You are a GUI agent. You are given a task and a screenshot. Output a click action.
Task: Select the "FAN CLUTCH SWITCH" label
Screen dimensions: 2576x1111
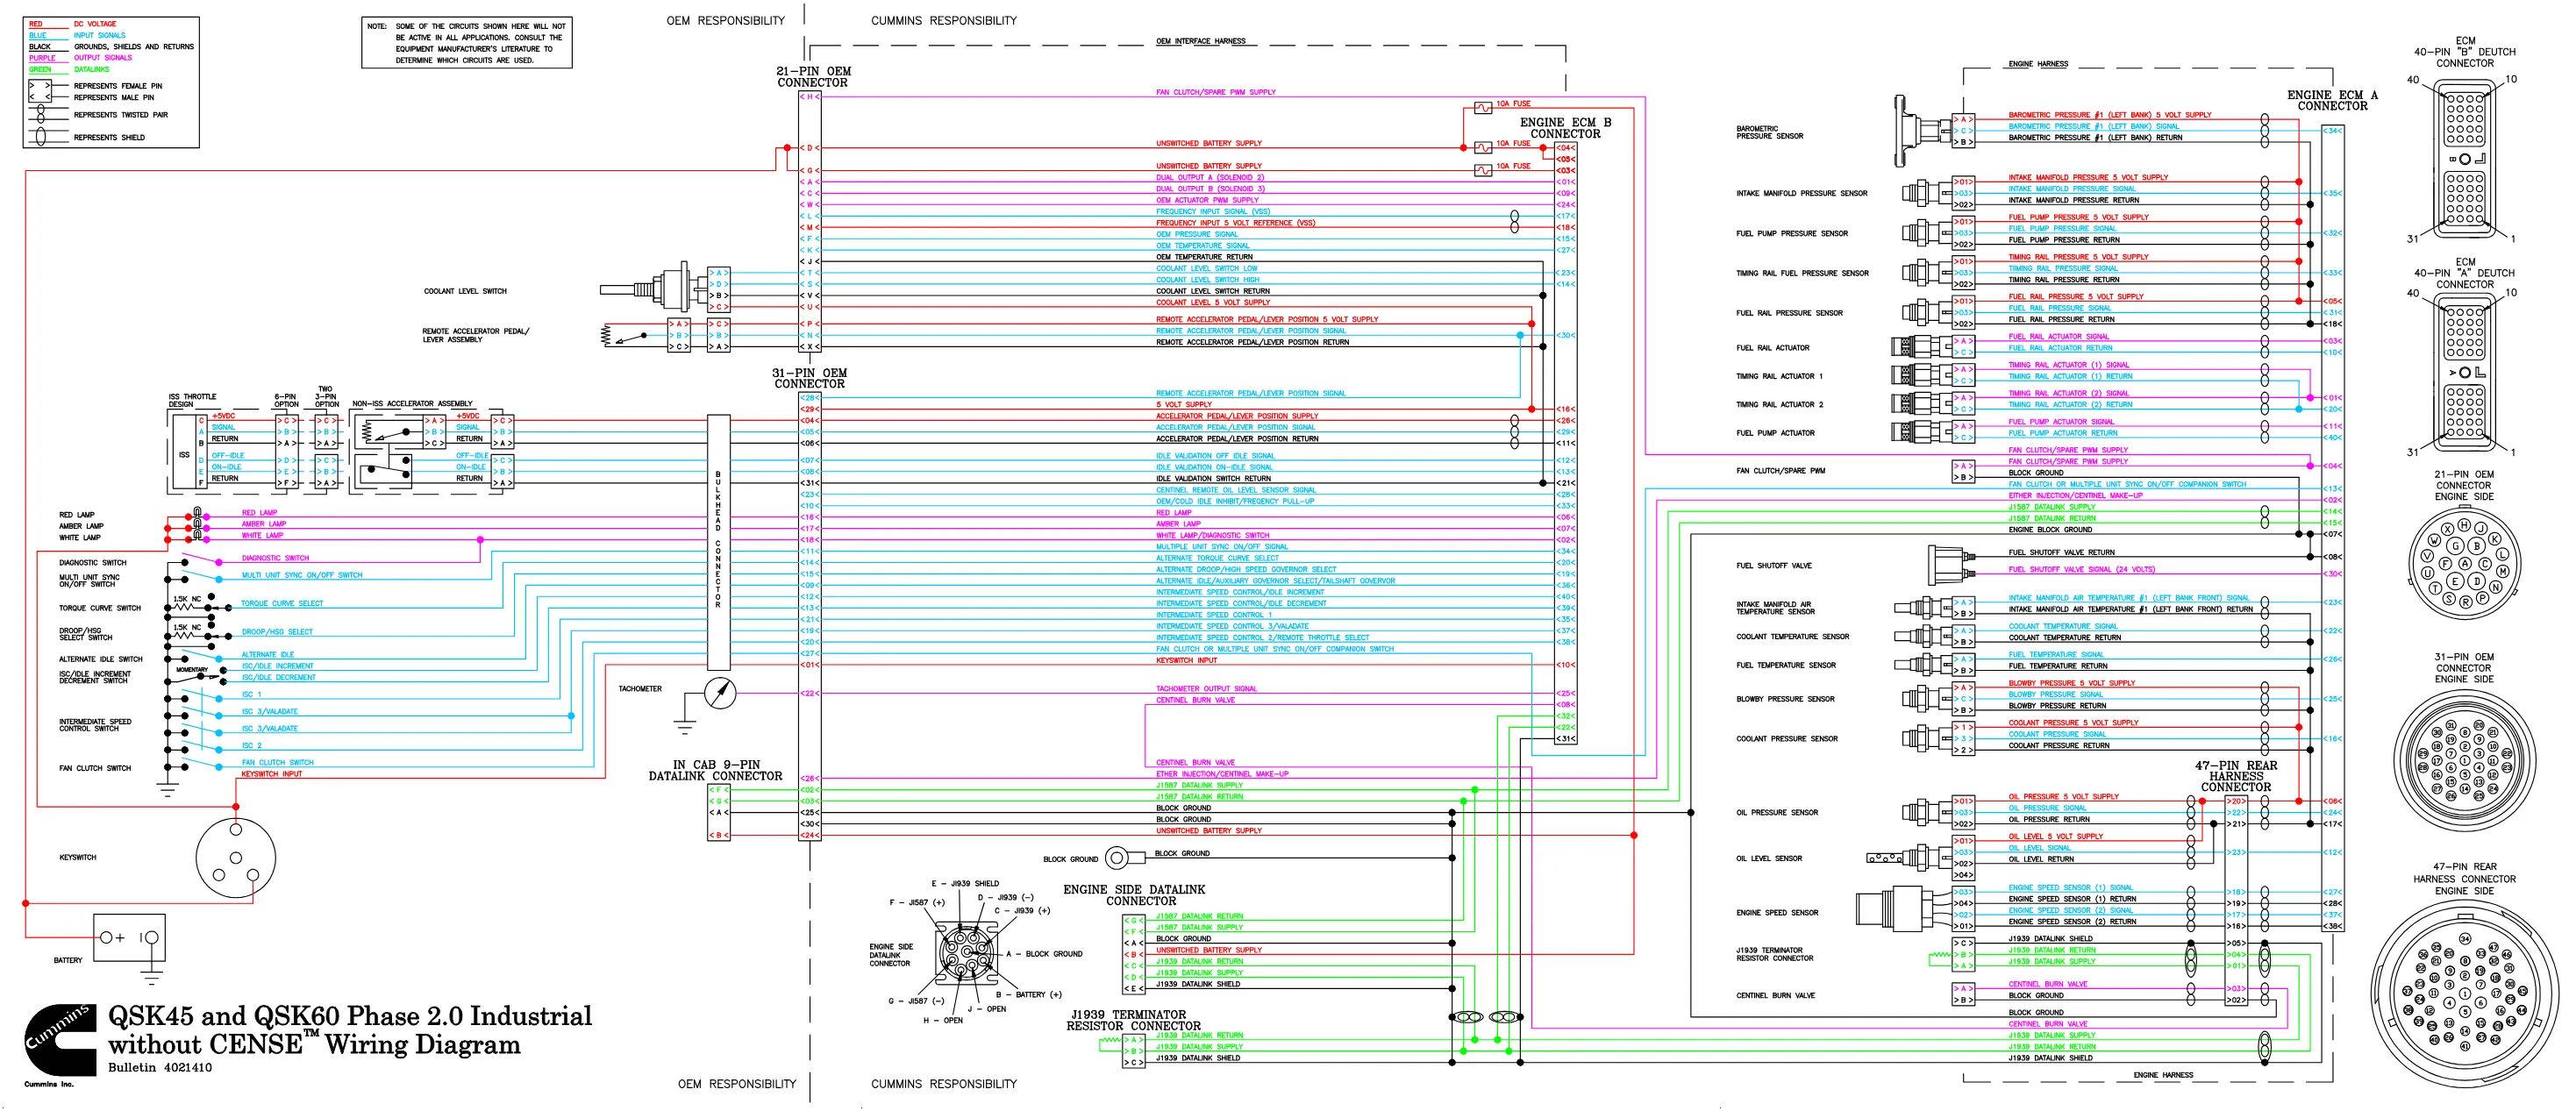95,768
